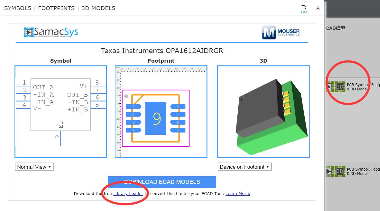Click the DOWNLOAD ECAD MODELS button
Screen dimensions: 380x211
point(162,182)
